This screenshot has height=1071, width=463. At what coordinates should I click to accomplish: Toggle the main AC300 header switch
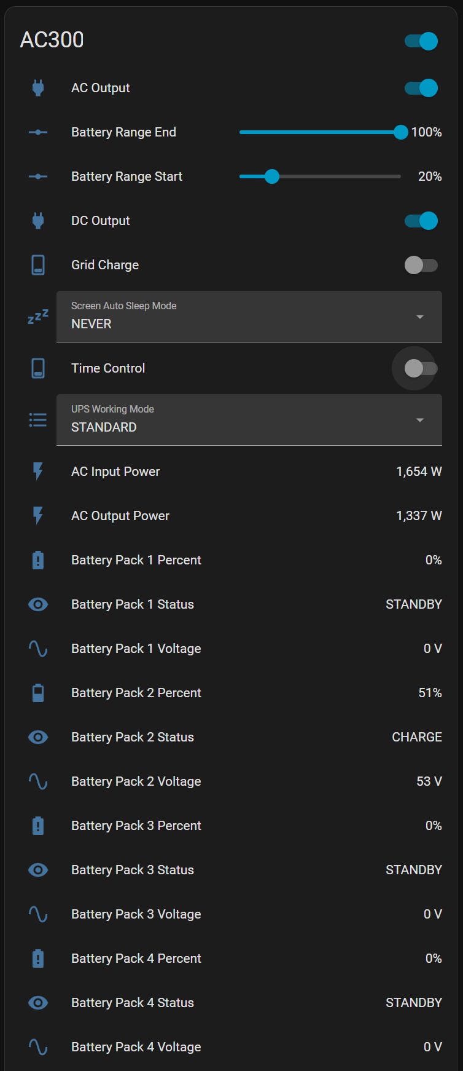tap(421, 41)
